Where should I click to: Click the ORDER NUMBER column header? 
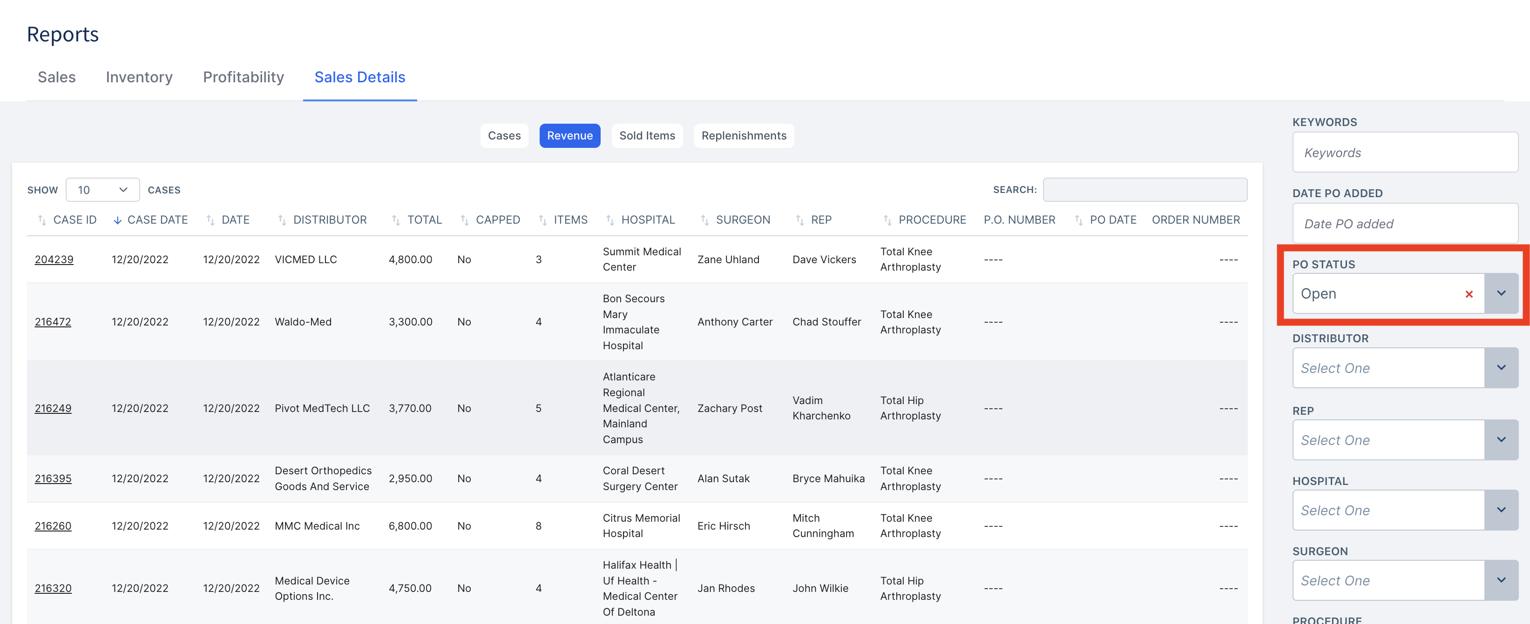[1196, 219]
